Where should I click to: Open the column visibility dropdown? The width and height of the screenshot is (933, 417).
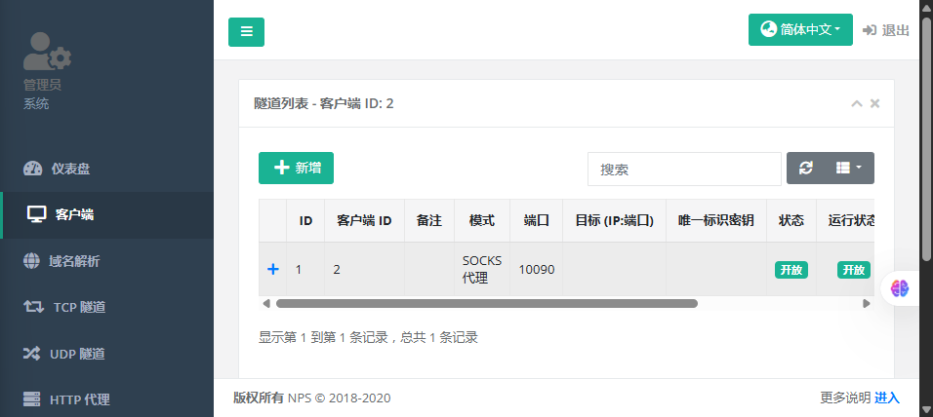pyautogui.click(x=848, y=169)
